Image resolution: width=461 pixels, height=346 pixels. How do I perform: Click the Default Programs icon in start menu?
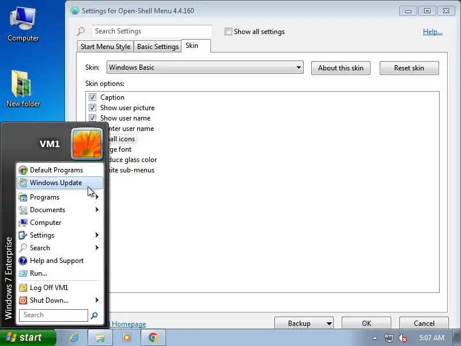(23, 170)
